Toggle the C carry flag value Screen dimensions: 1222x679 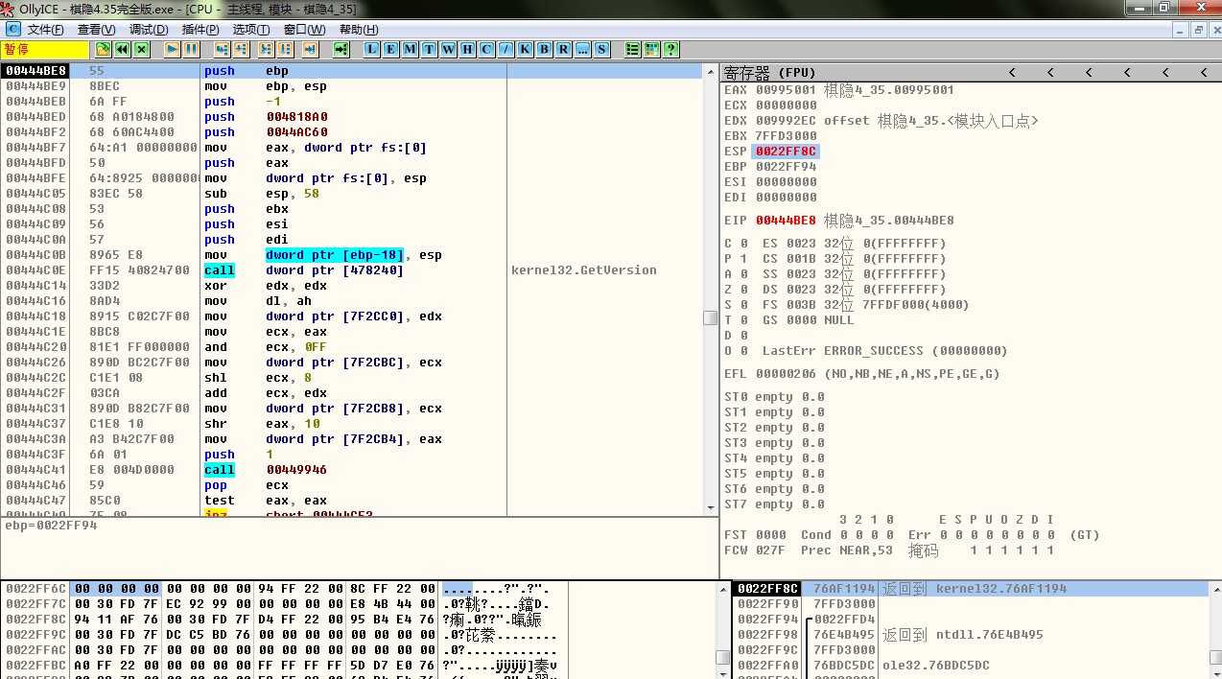pos(743,244)
